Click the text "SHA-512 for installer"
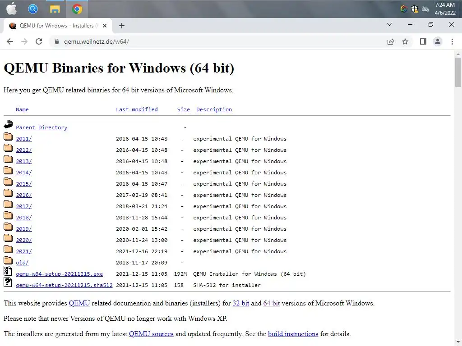Viewport: 462px width, 346px height. [x=227, y=285]
